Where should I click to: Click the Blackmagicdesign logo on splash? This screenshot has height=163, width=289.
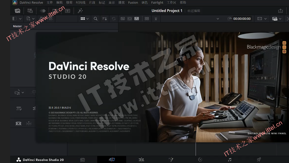pyautogui.click(x=266, y=47)
